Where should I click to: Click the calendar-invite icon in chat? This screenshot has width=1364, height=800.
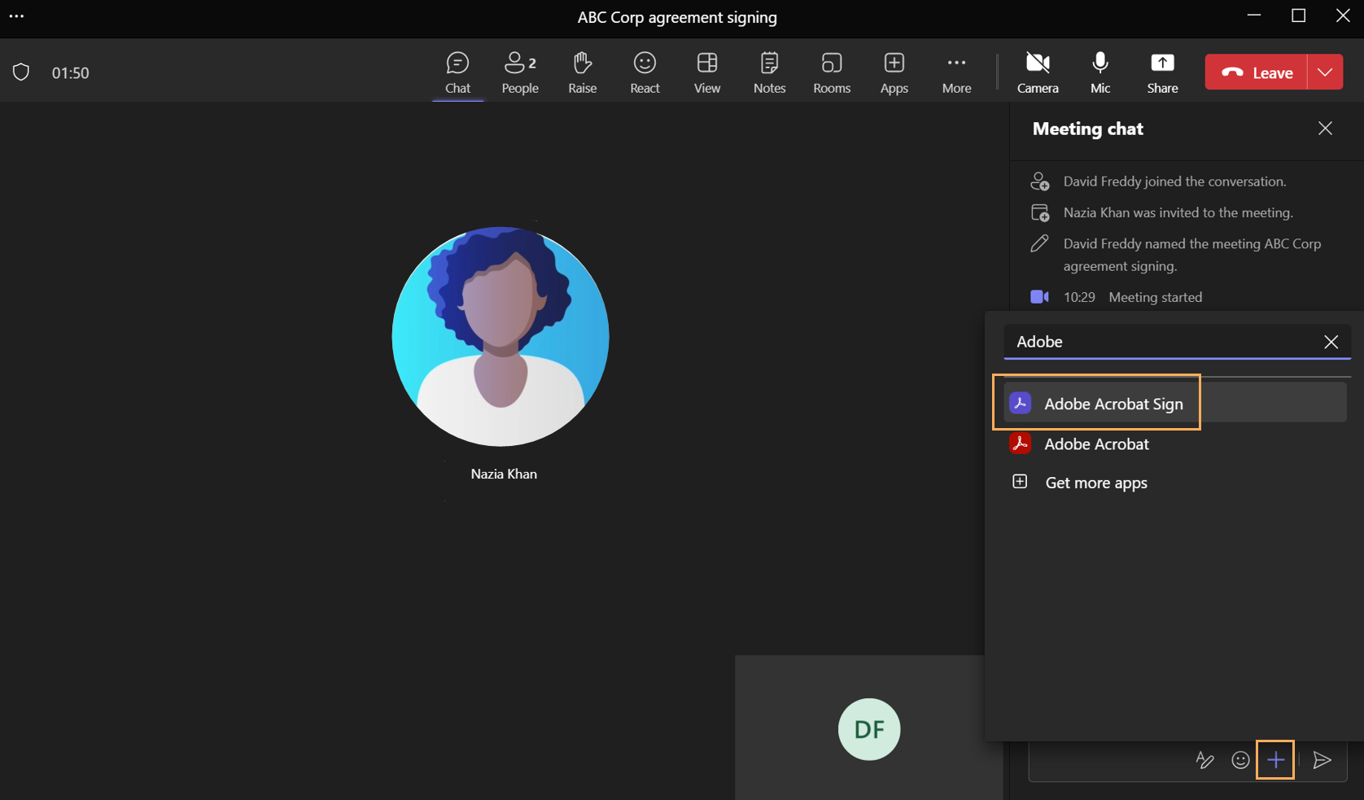click(x=1039, y=212)
